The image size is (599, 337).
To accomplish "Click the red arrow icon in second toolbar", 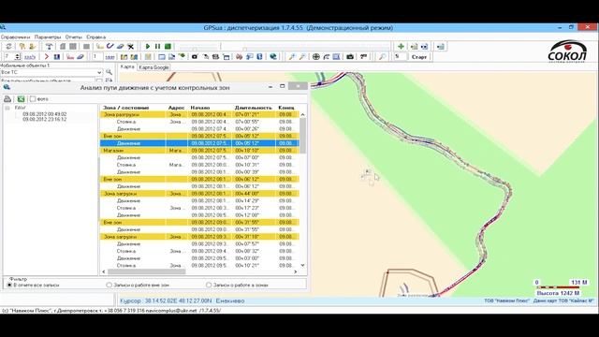I will pos(47,56).
